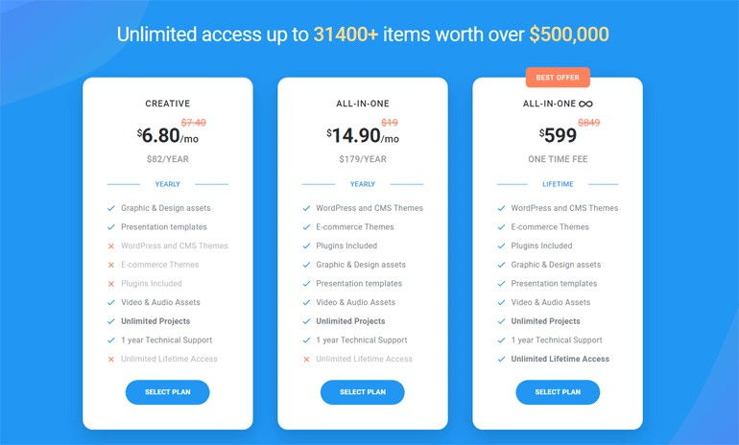Click the $6.80/mo price in Creative
The height and width of the screenshot is (445, 739).
click(167, 137)
